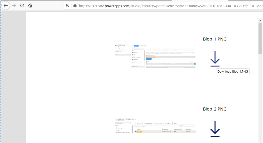Click the small handle on left window edge

(1, 101)
